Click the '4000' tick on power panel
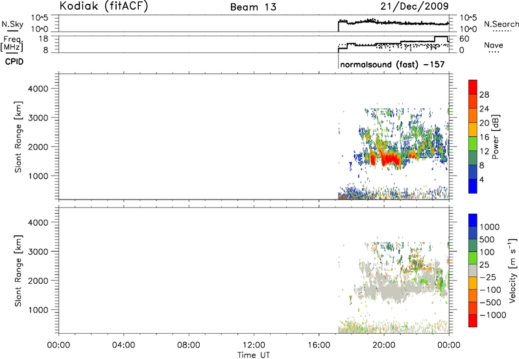The height and width of the screenshot is (359, 519). coord(38,89)
